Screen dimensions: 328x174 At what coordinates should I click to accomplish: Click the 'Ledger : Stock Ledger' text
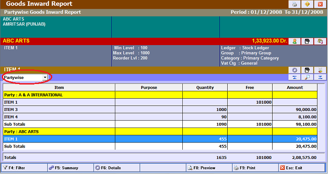coord(245,48)
